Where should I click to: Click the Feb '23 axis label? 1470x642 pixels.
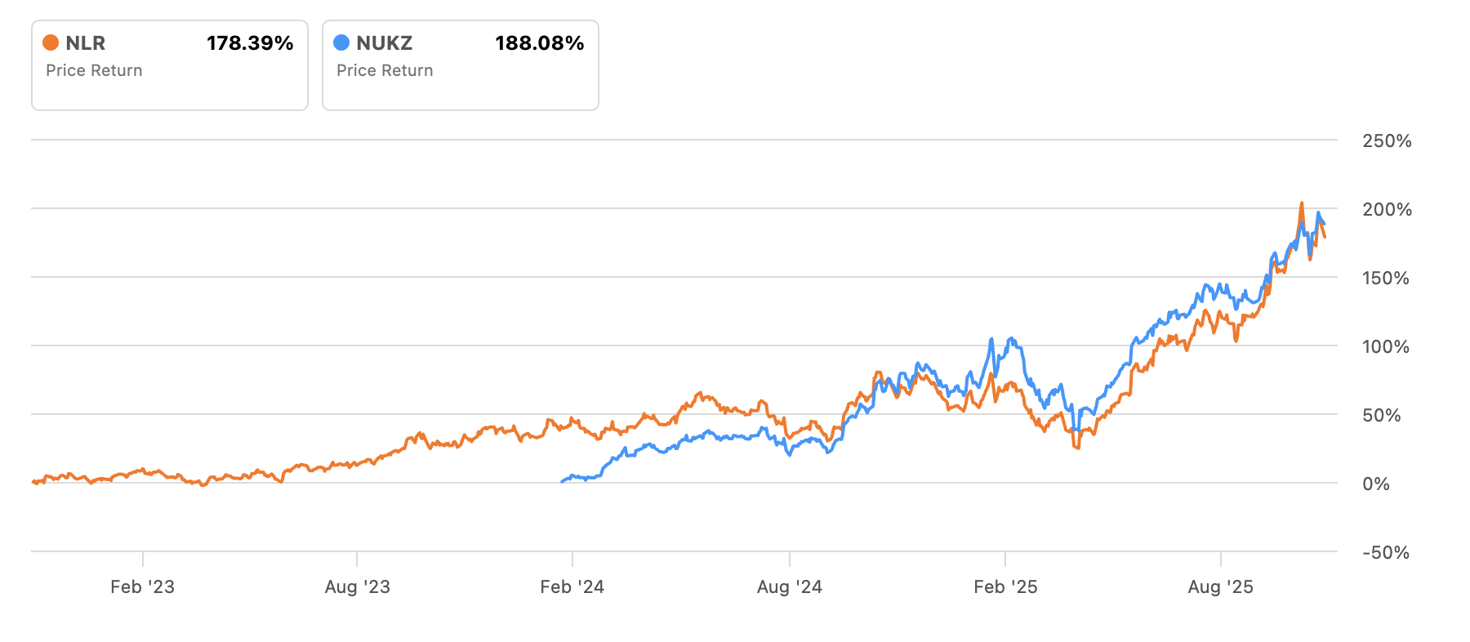(x=142, y=586)
